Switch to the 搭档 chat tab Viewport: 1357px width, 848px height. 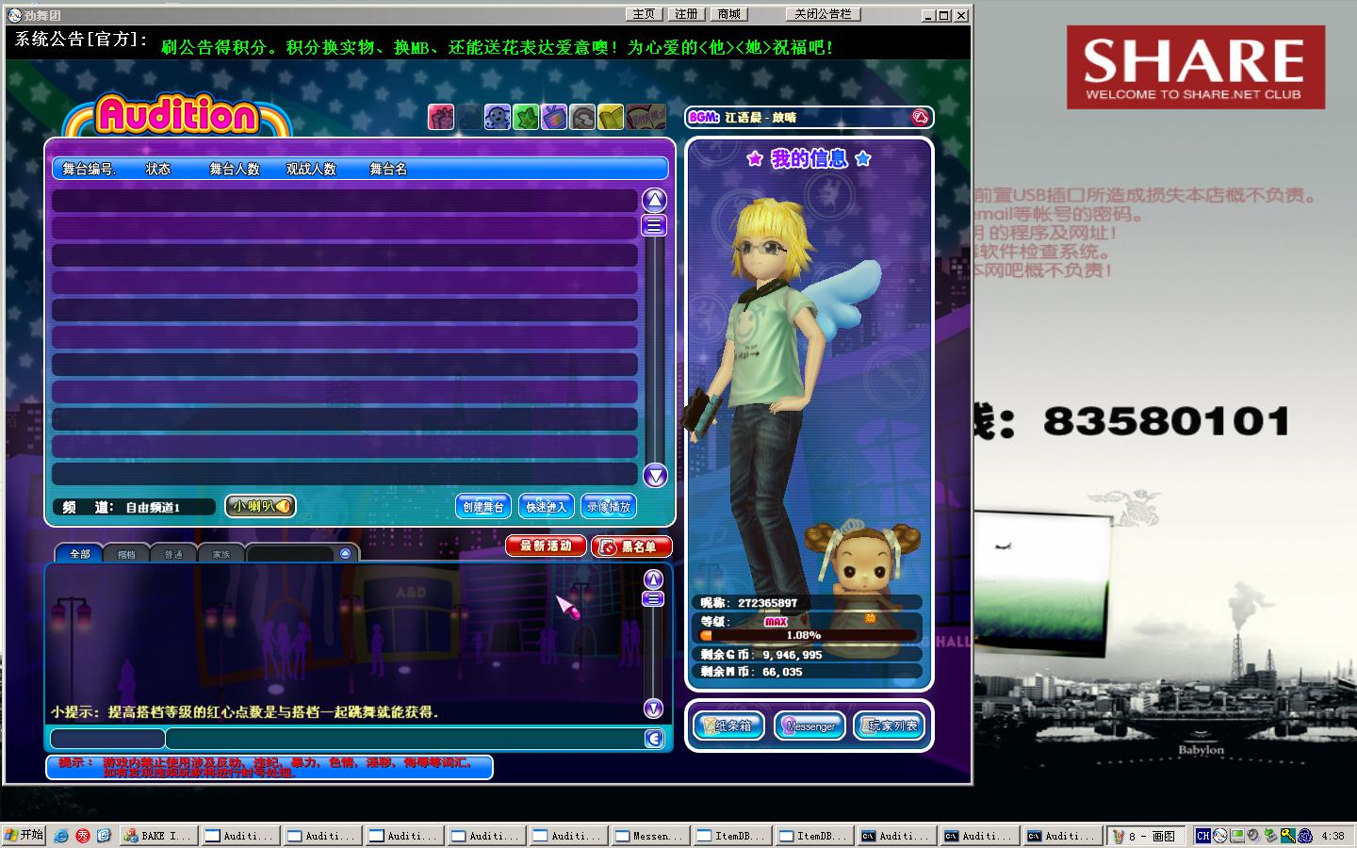(x=126, y=554)
